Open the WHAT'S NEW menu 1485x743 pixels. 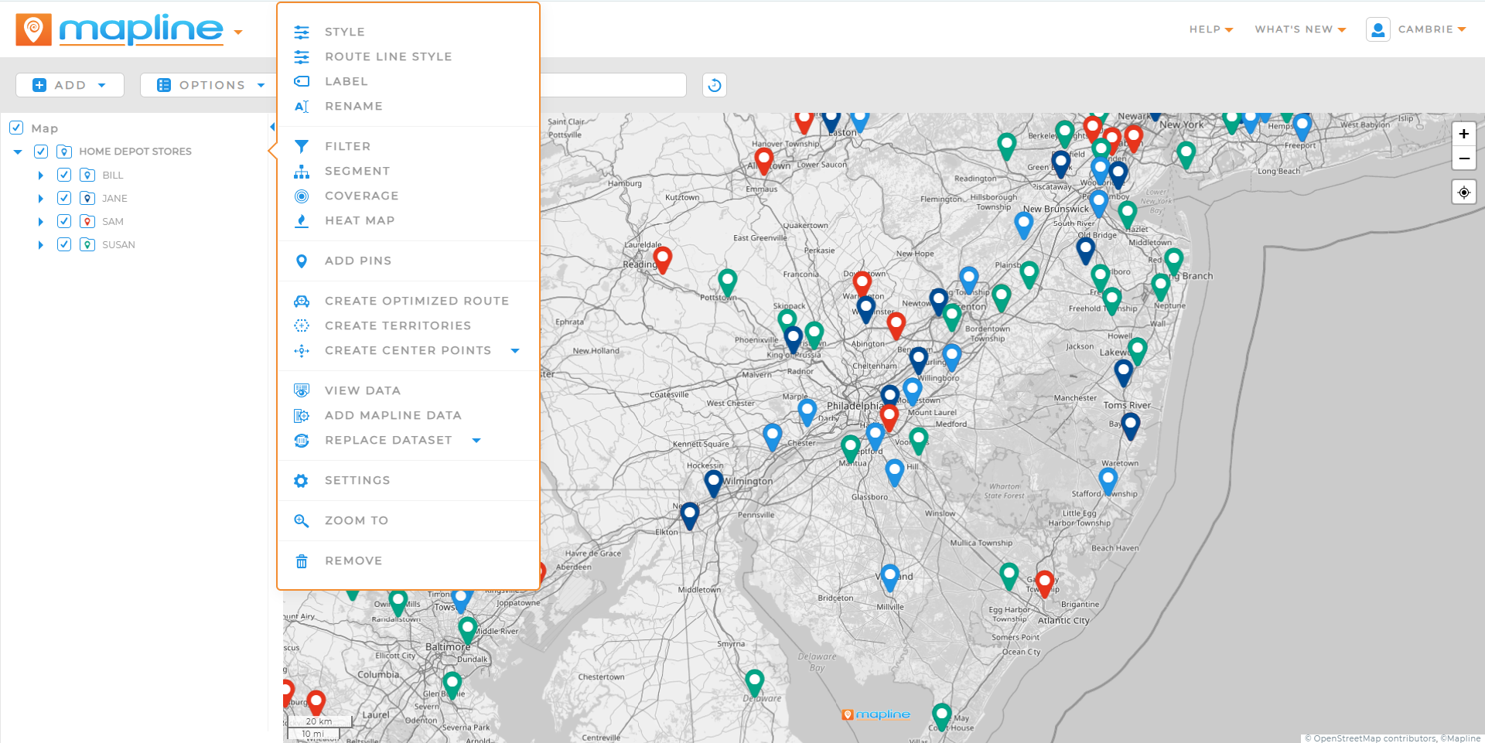[1300, 29]
